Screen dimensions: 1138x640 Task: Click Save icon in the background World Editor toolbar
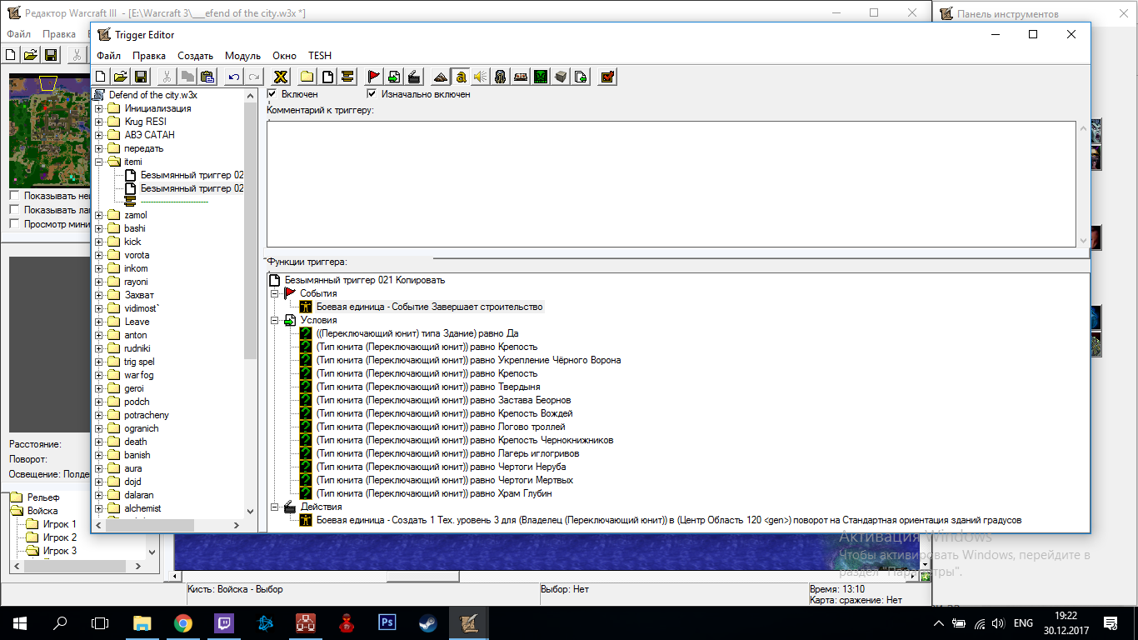coord(51,55)
